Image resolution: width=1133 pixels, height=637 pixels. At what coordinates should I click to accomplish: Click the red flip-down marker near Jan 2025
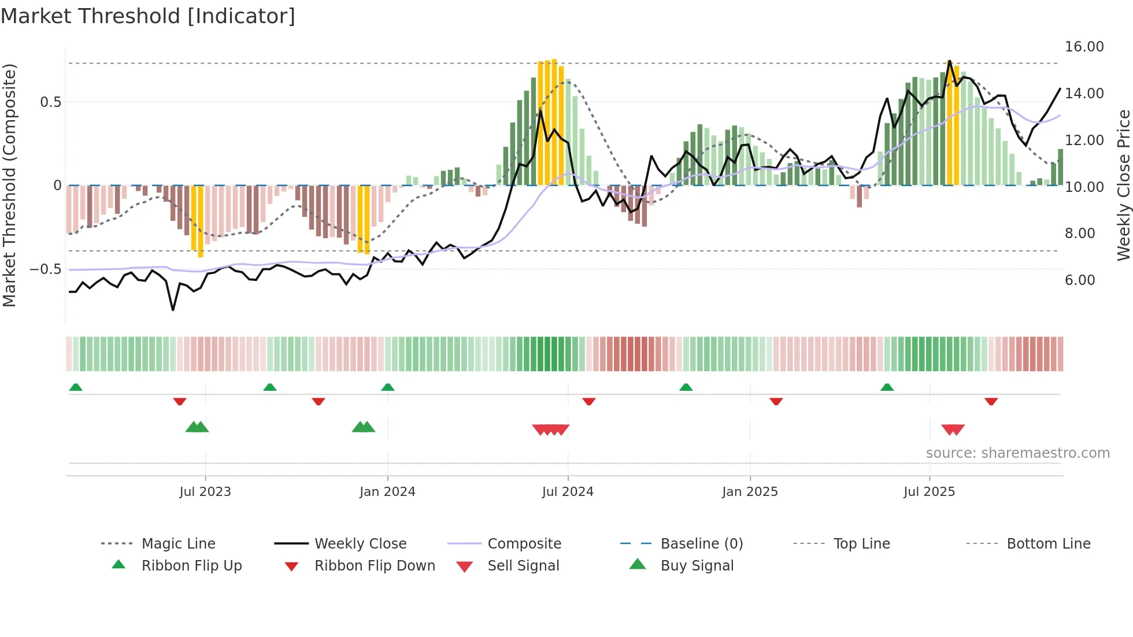click(776, 401)
